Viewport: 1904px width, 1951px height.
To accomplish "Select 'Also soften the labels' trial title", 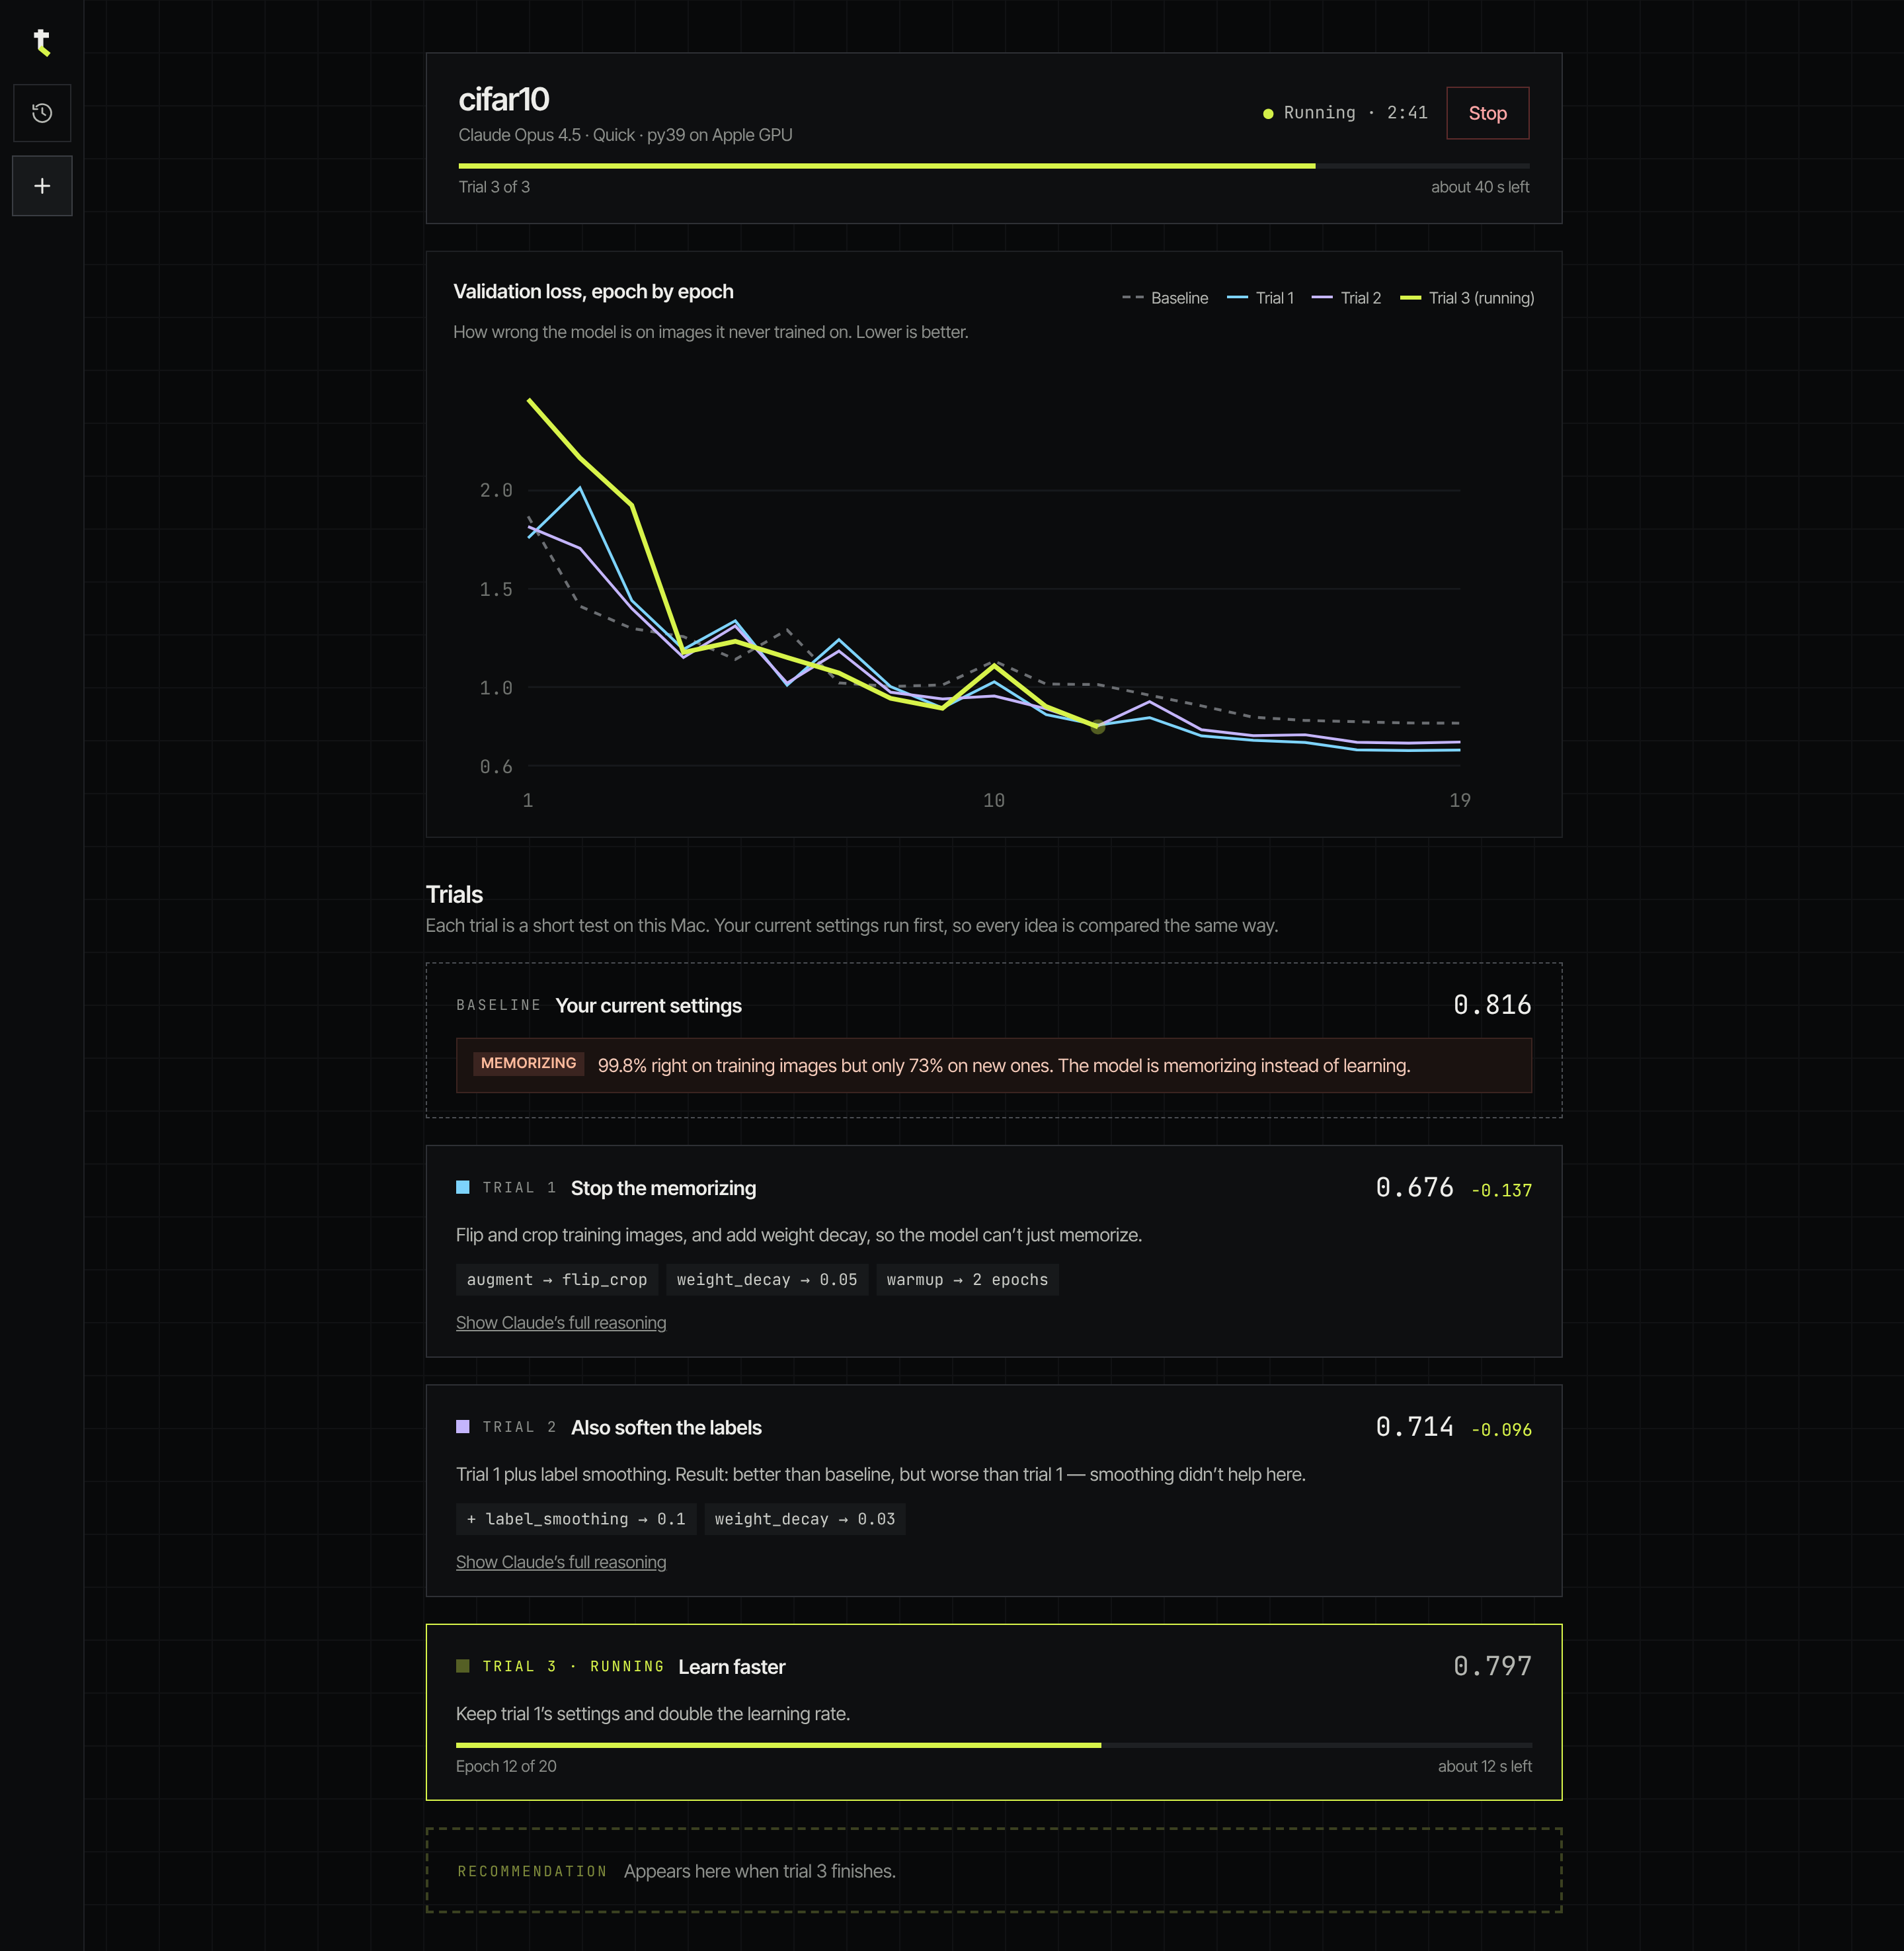I will [x=666, y=1428].
